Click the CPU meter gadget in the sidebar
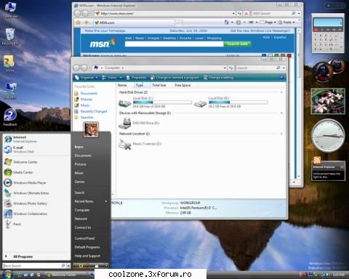349x279 pixels. coord(328,71)
